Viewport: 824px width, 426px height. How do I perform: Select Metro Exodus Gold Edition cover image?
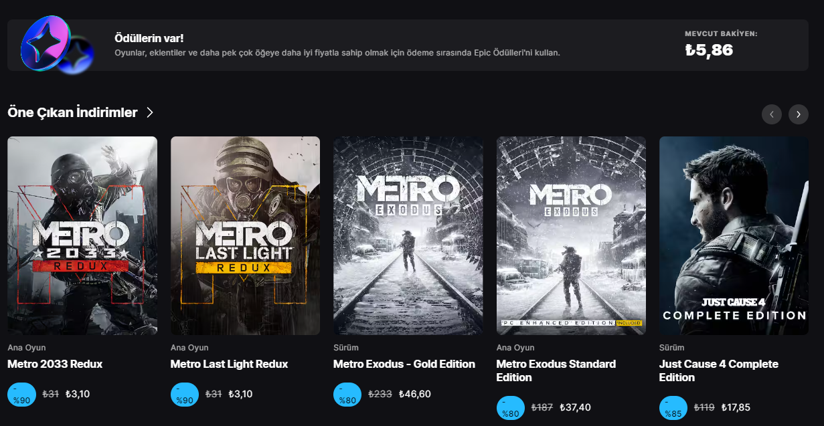pos(408,235)
